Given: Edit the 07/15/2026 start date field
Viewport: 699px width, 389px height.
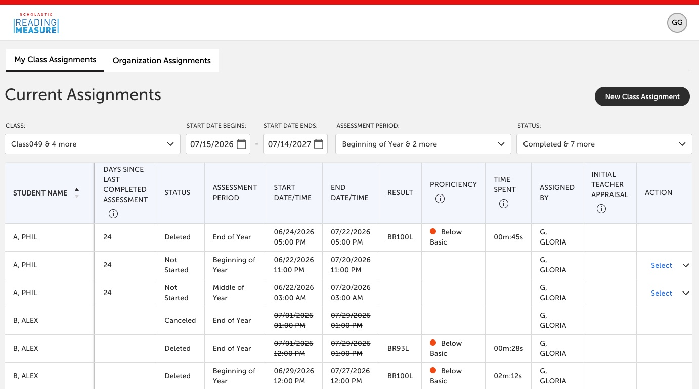Looking at the screenshot, I should coord(212,144).
